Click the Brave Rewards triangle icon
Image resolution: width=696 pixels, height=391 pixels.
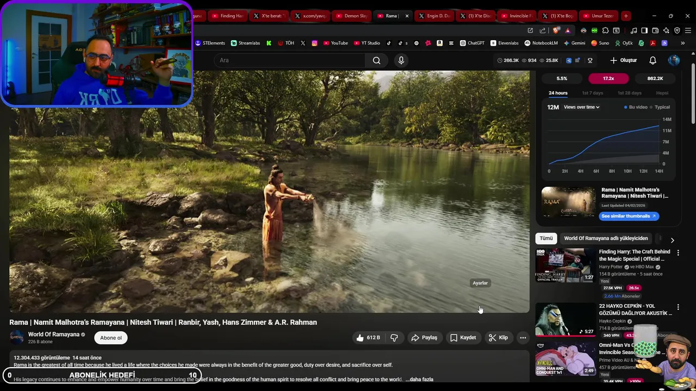click(x=568, y=31)
